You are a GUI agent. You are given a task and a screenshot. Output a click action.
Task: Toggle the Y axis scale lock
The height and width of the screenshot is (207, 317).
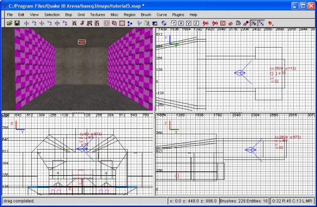pos(189,23)
